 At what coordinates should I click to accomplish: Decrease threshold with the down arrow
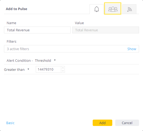63,71
